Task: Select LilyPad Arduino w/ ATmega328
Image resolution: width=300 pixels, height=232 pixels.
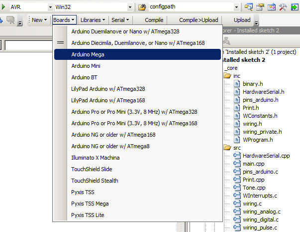Action: pos(138,89)
